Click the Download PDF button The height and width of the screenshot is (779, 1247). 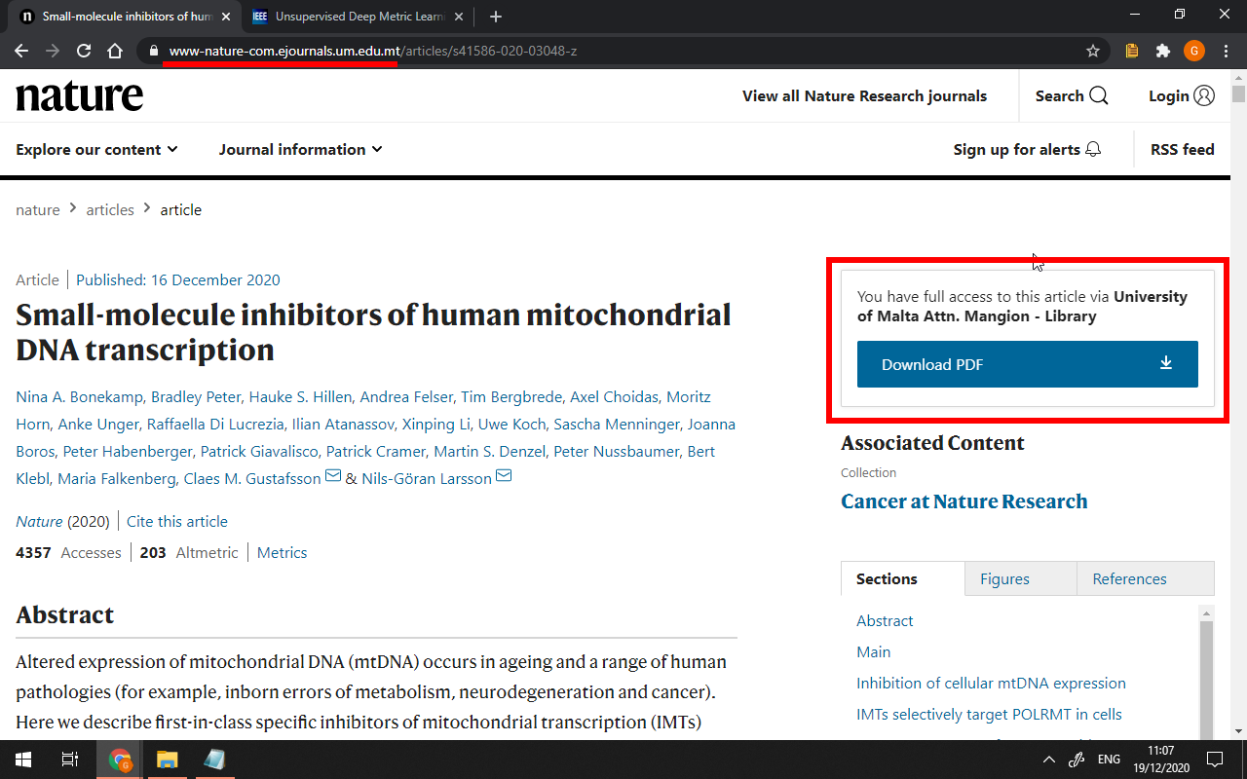tap(1027, 364)
